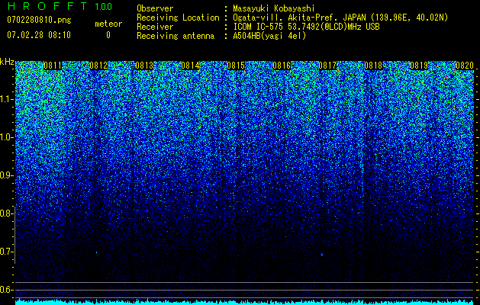Screen dimensions: 480x305
Task: Click the small cyan dot near 0812 at 0.7 kHz
Action: (96, 252)
